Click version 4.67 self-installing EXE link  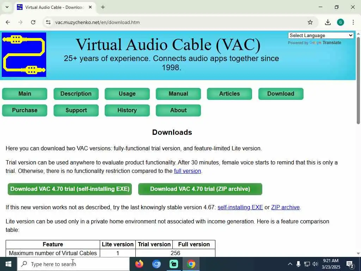(x=240, y=207)
